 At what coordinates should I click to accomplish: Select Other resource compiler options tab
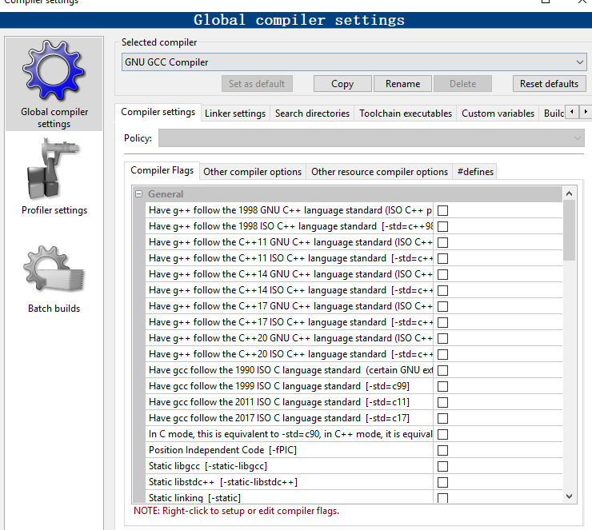coord(379,172)
